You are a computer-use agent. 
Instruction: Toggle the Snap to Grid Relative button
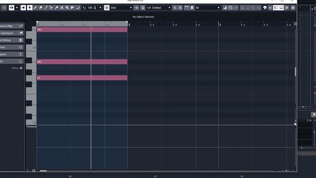(x=136, y=8)
